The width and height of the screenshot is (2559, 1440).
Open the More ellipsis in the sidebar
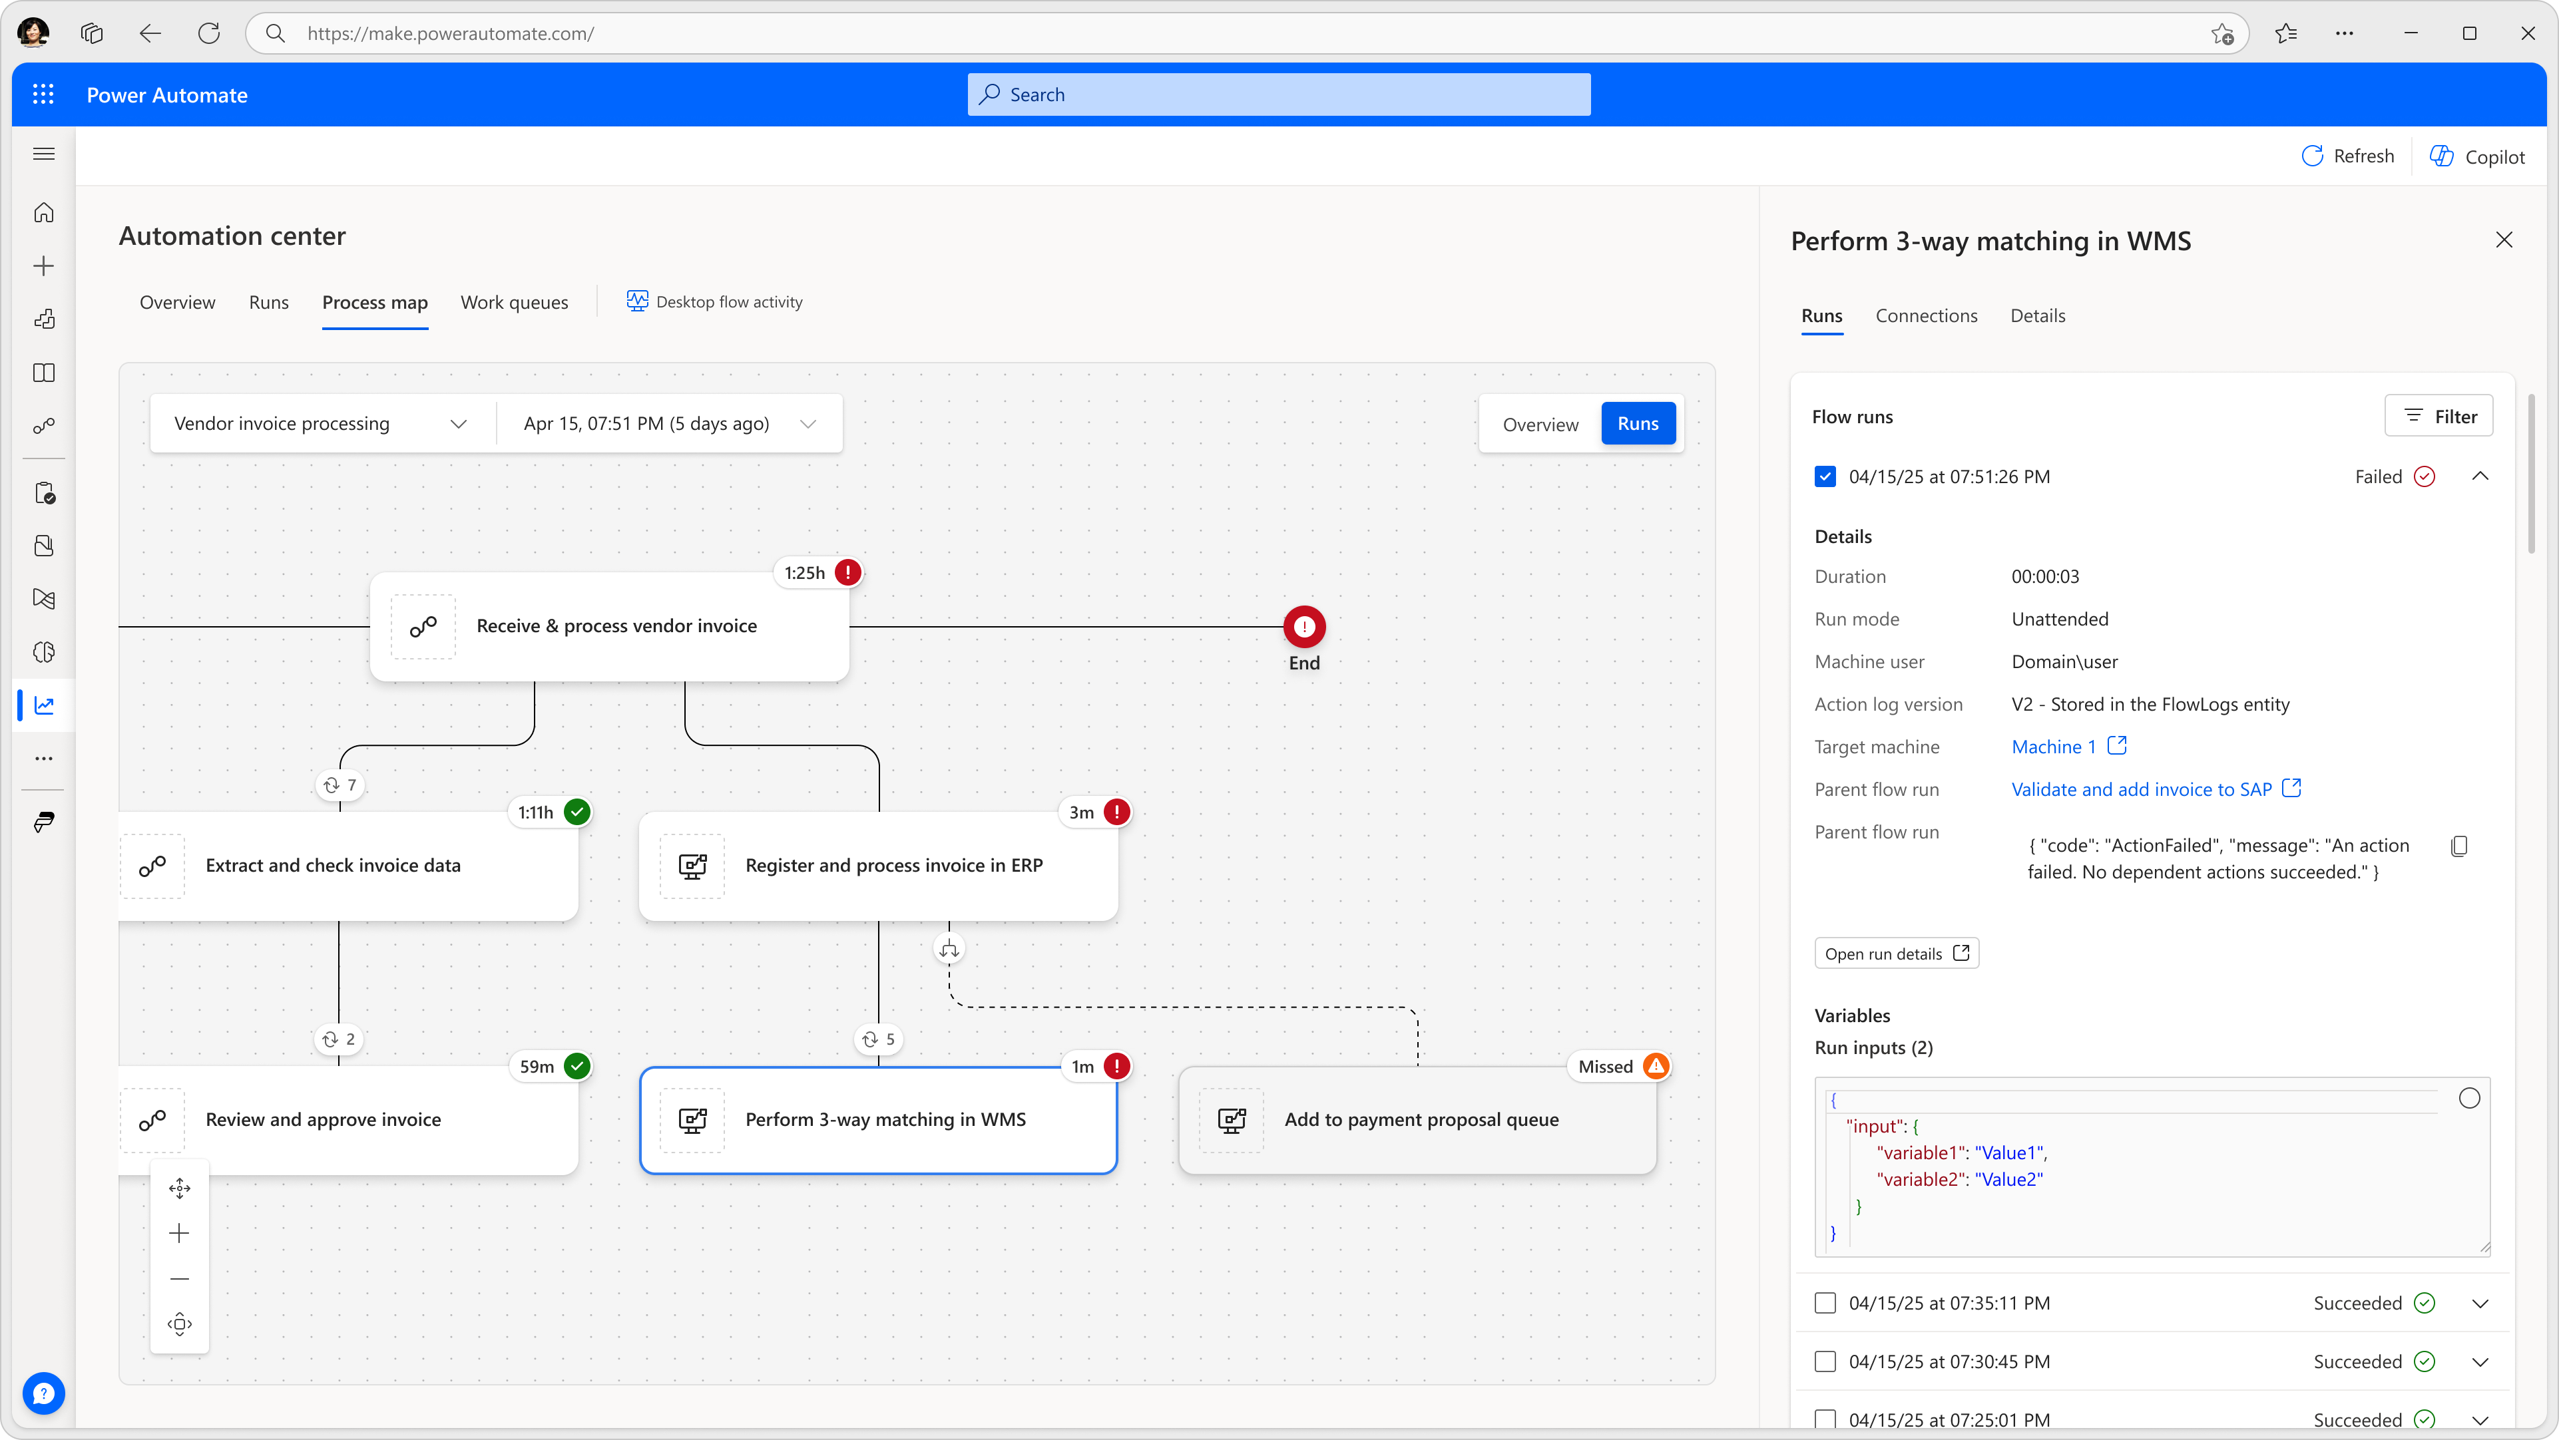click(44, 759)
